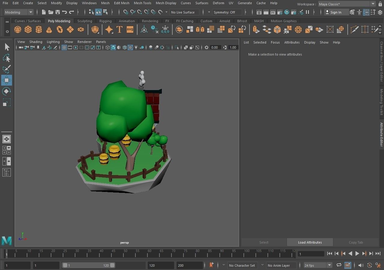Switch to the Rigging shelf tab

click(x=105, y=21)
